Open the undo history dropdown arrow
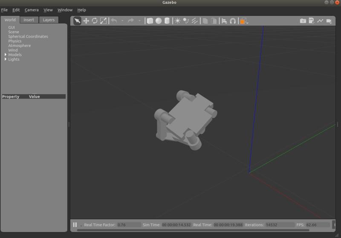 pyautogui.click(x=122, y=21)
